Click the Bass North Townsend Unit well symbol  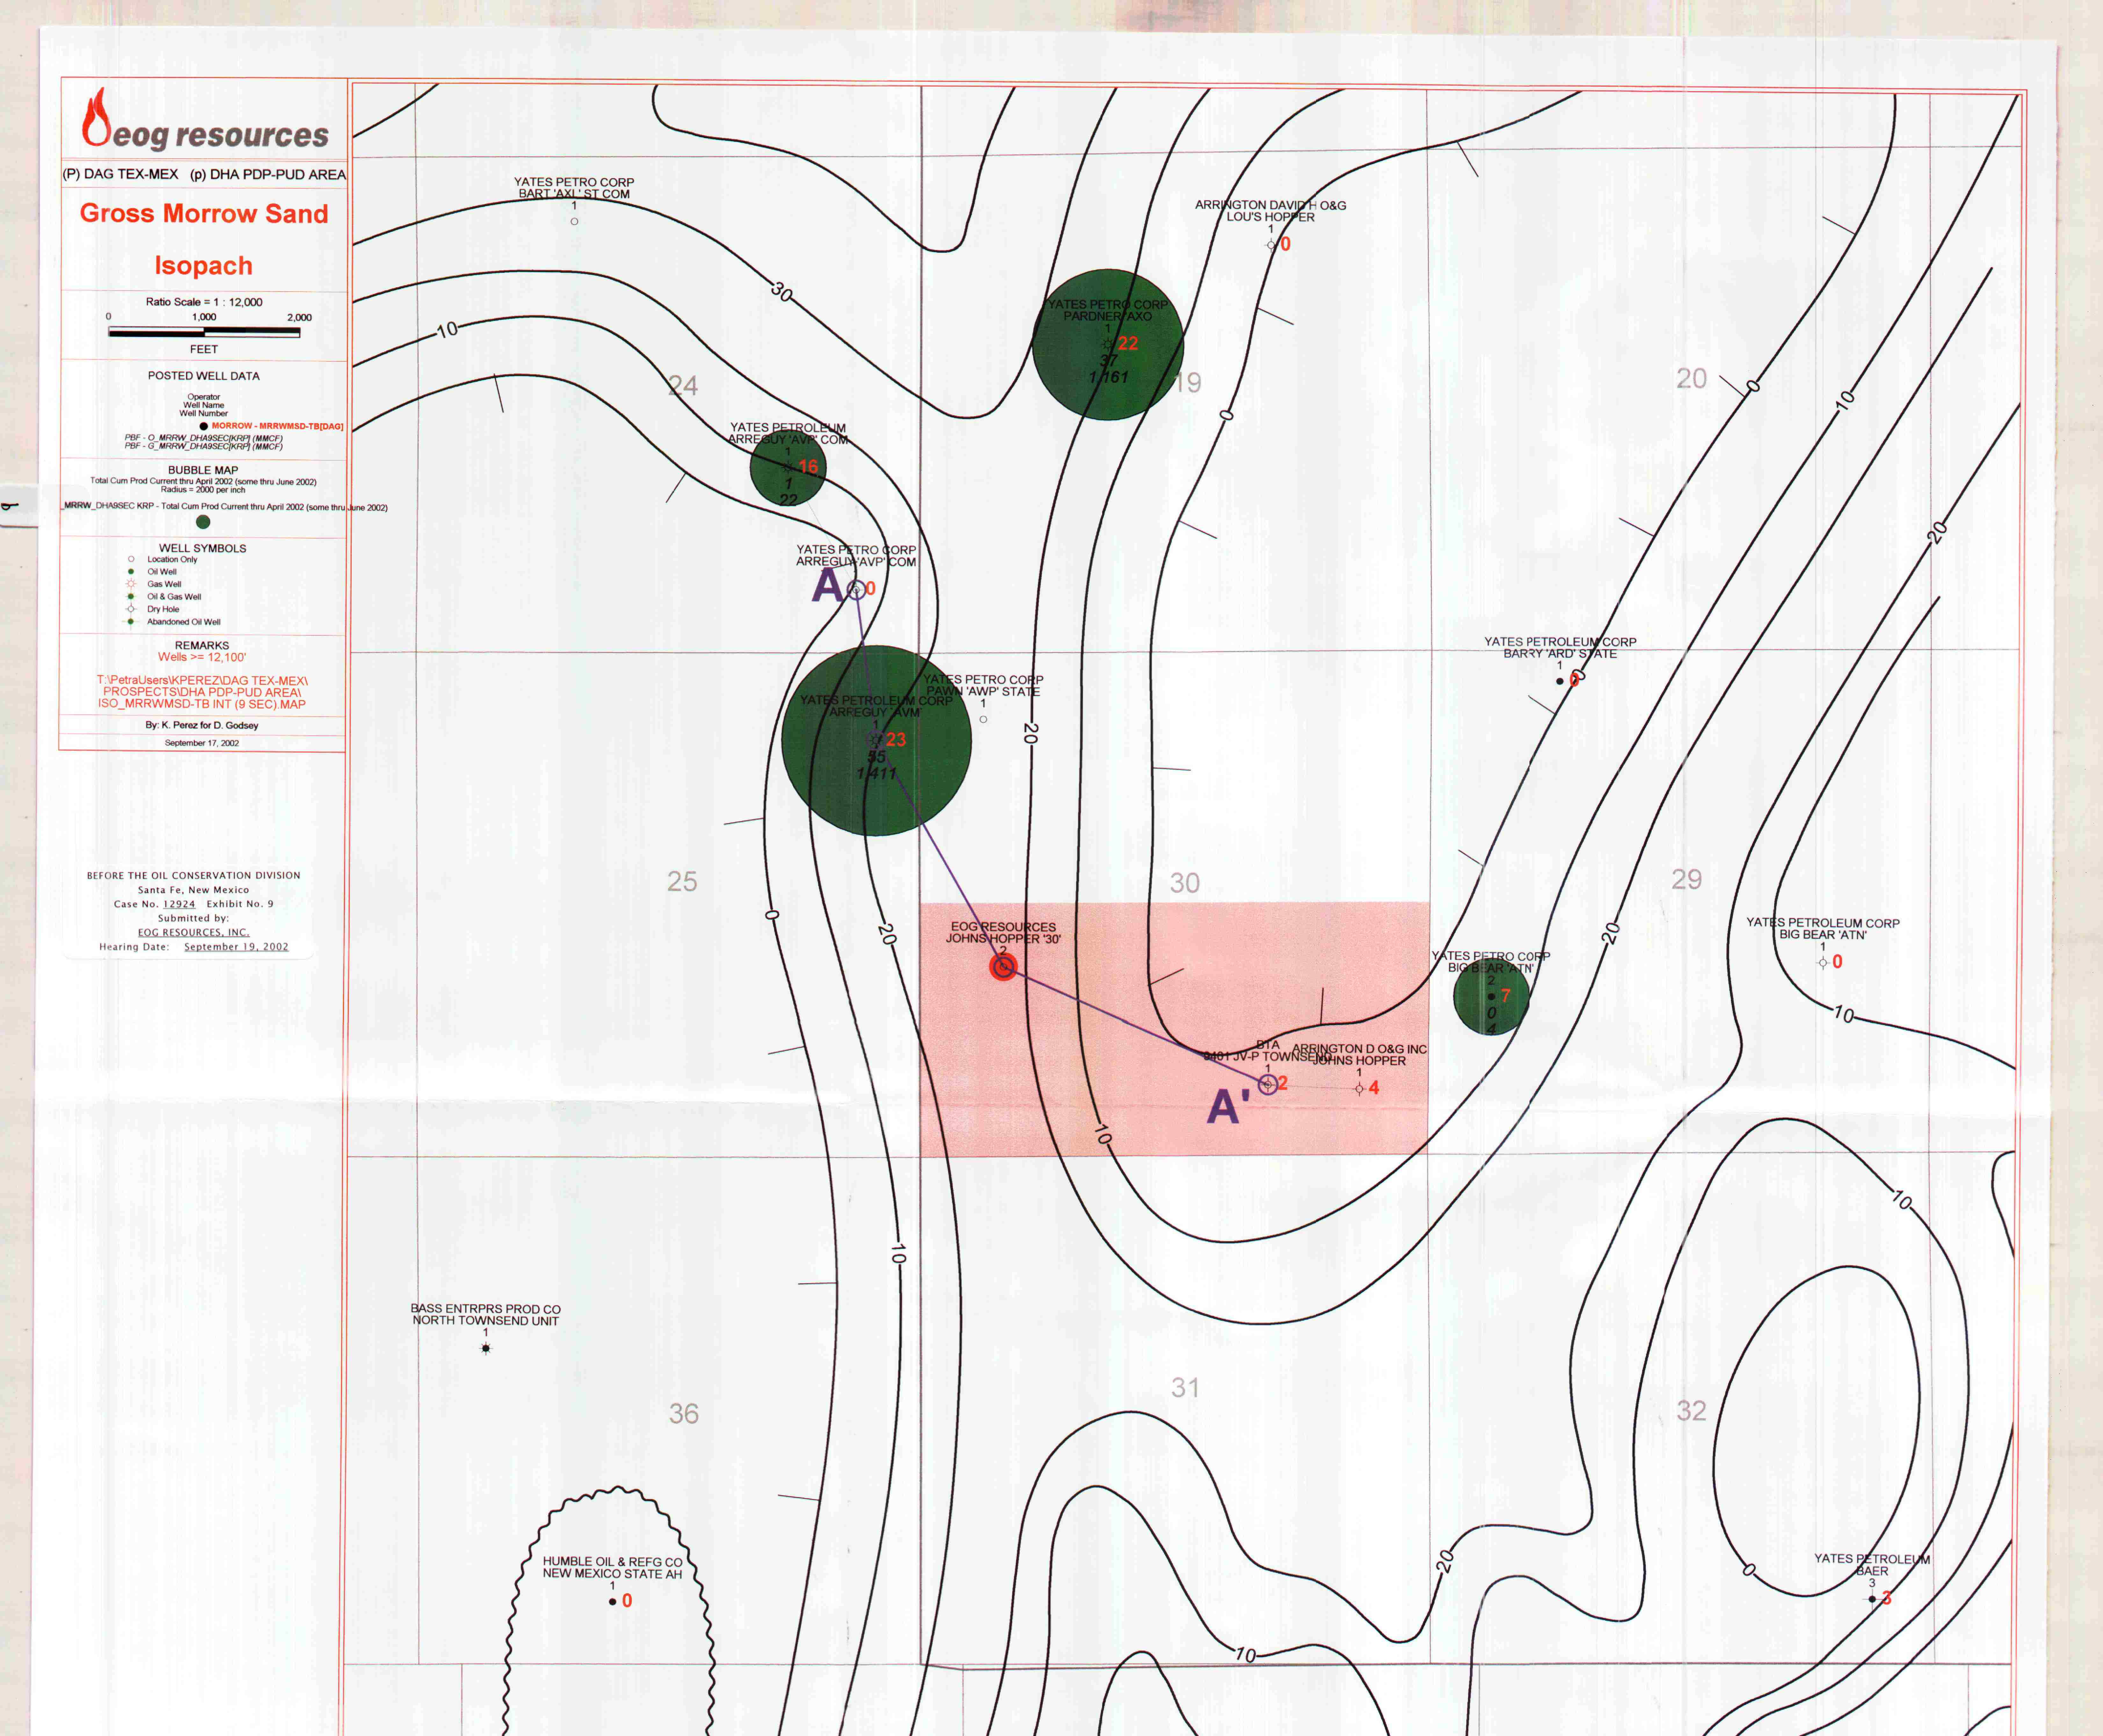(x=486, y=1348)
